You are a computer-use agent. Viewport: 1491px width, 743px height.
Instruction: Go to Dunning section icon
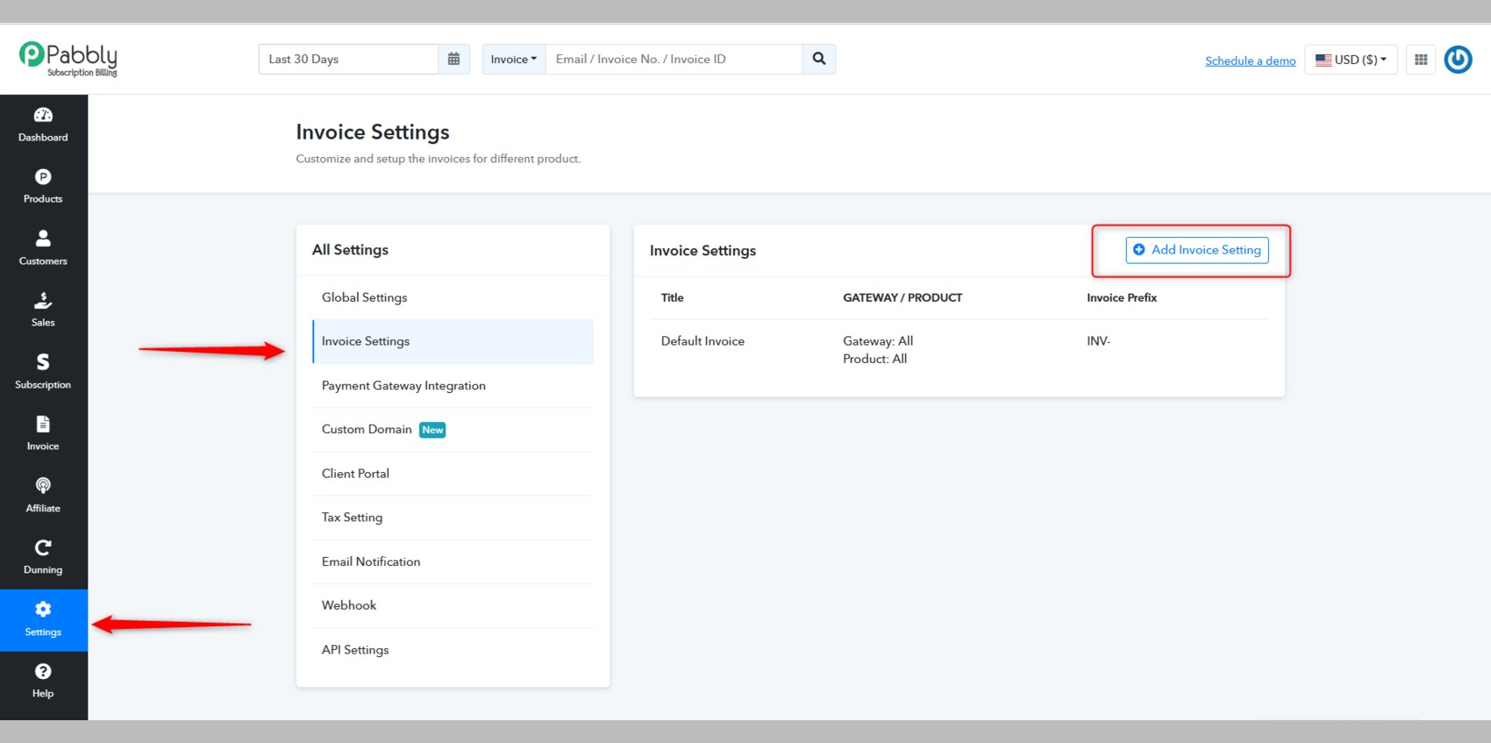click(43, 547)
